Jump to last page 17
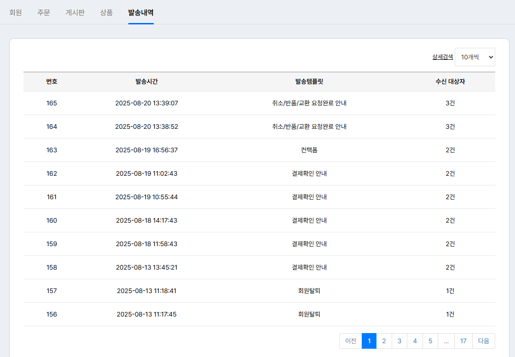The height and width of the screenshot is (357, 515). (x=463, y=341)
